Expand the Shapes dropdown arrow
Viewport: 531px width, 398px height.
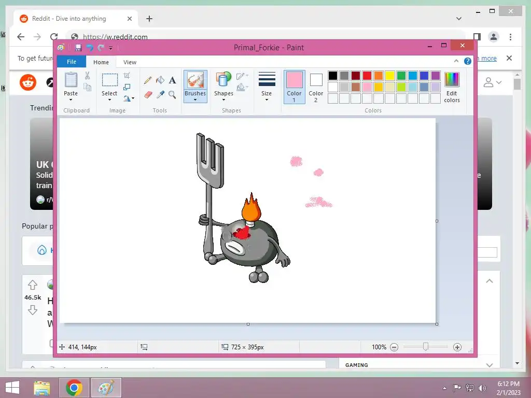pos(223,100)
